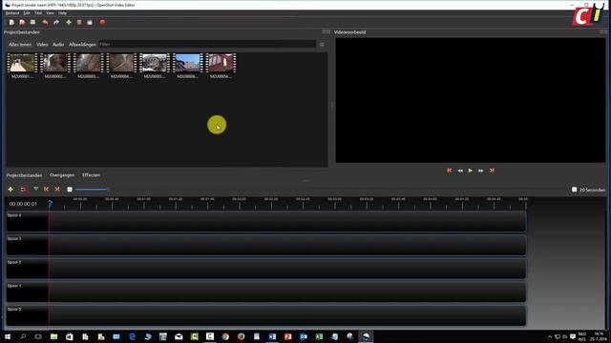Viewport: 611px width, 343px height.
Task: Open the Edit menu
Action: click(27, 13)
